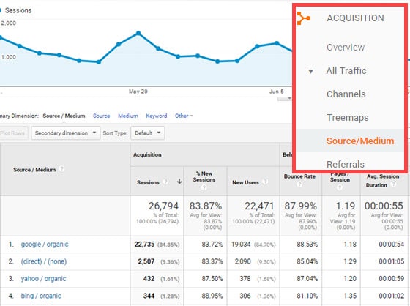This screenshot has height=306, width=410.
Task: Click bing bounce rate 81.10%
Action: click(307, 296)
